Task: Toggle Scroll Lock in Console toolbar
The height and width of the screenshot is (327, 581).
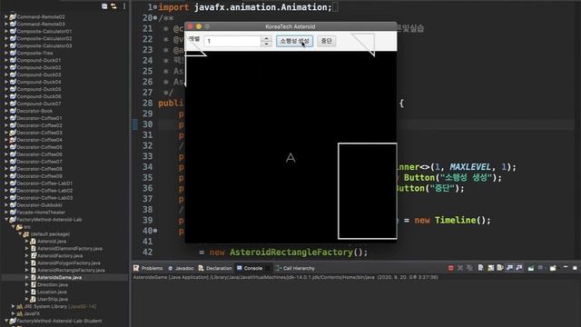Action: [x=490, y=268]
